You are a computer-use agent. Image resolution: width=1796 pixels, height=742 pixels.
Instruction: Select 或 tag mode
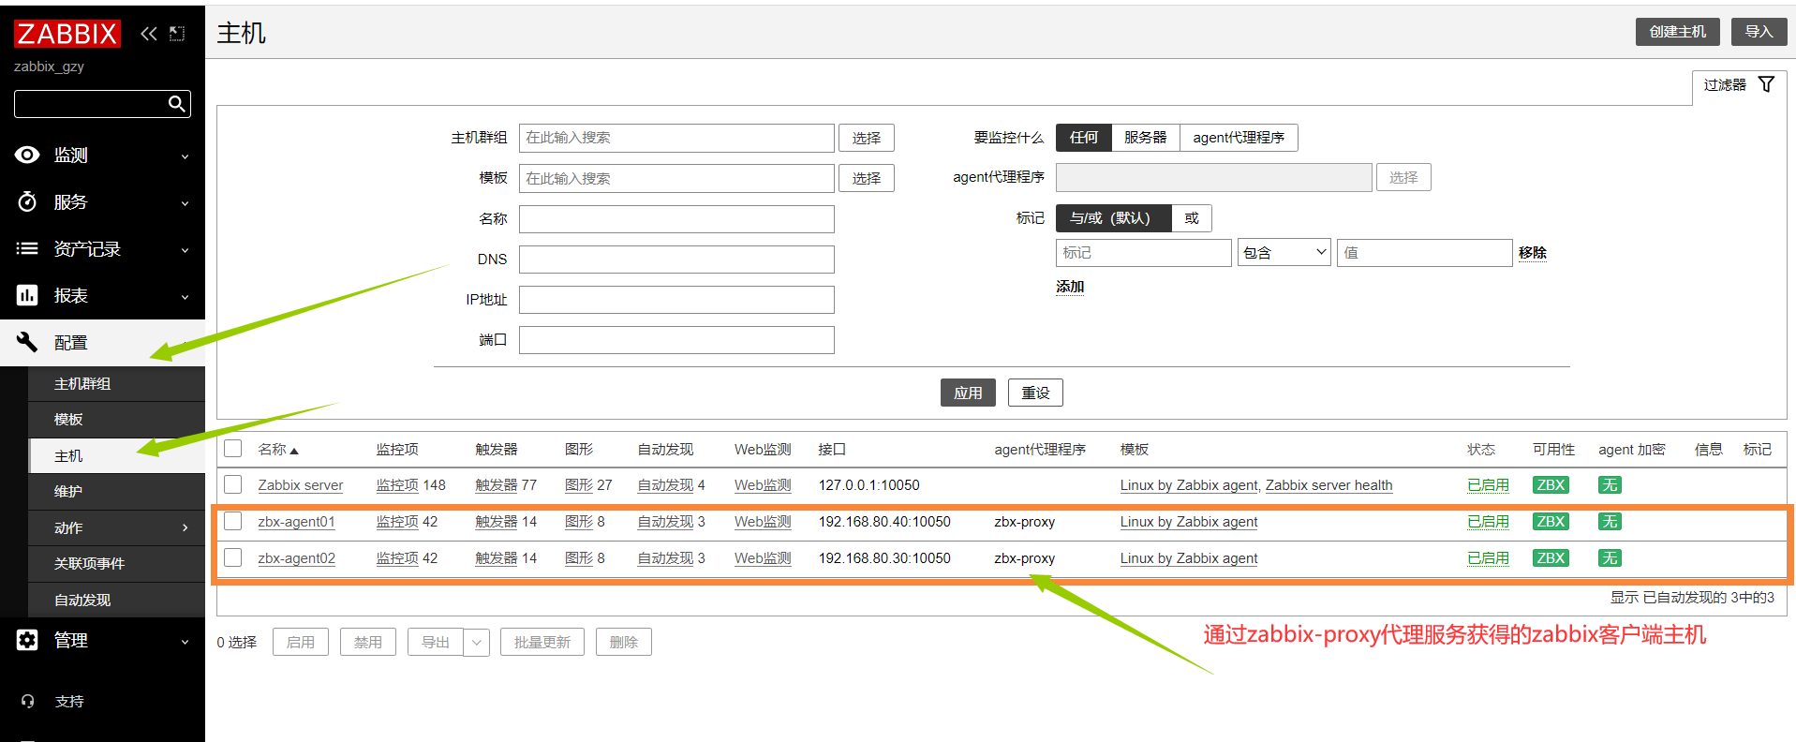tap(1192, 218)
